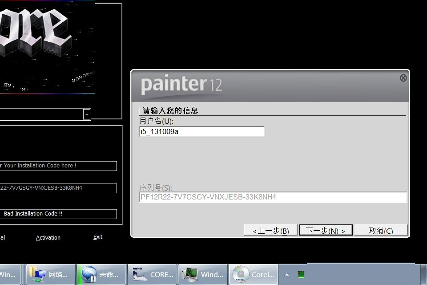
Task: Open the Corel installer taskbar item
Action: point(253,274)
